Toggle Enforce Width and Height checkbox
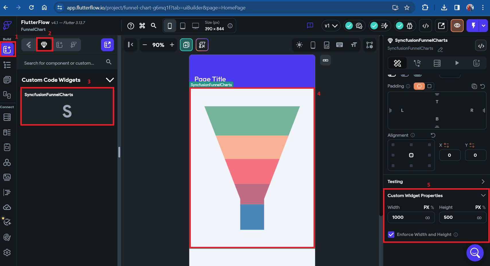This screenshot has width=490, height=266. pyautogui.click(x=391, y=235)
